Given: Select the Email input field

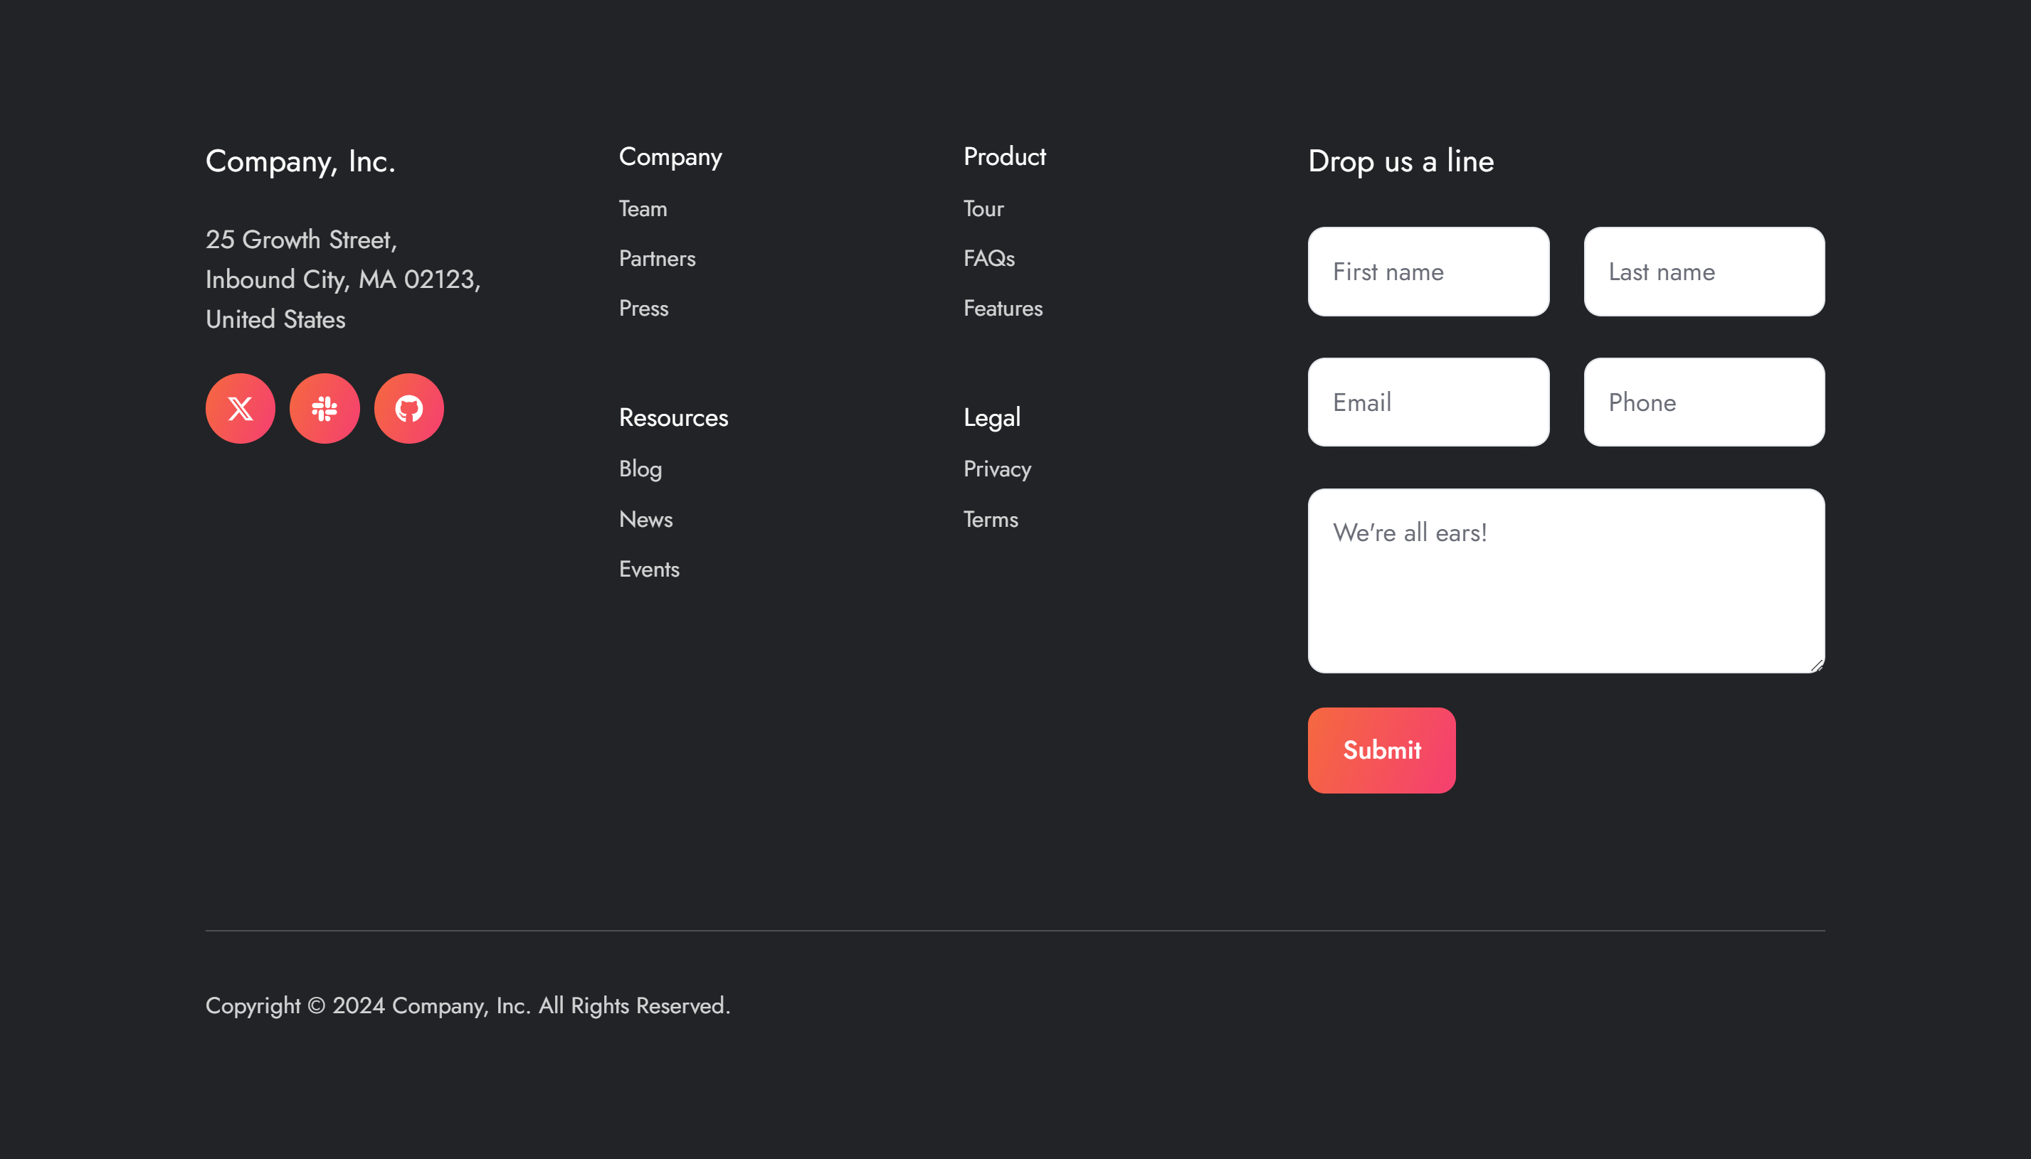Looking at the screenshot, I should [1428, 402].
